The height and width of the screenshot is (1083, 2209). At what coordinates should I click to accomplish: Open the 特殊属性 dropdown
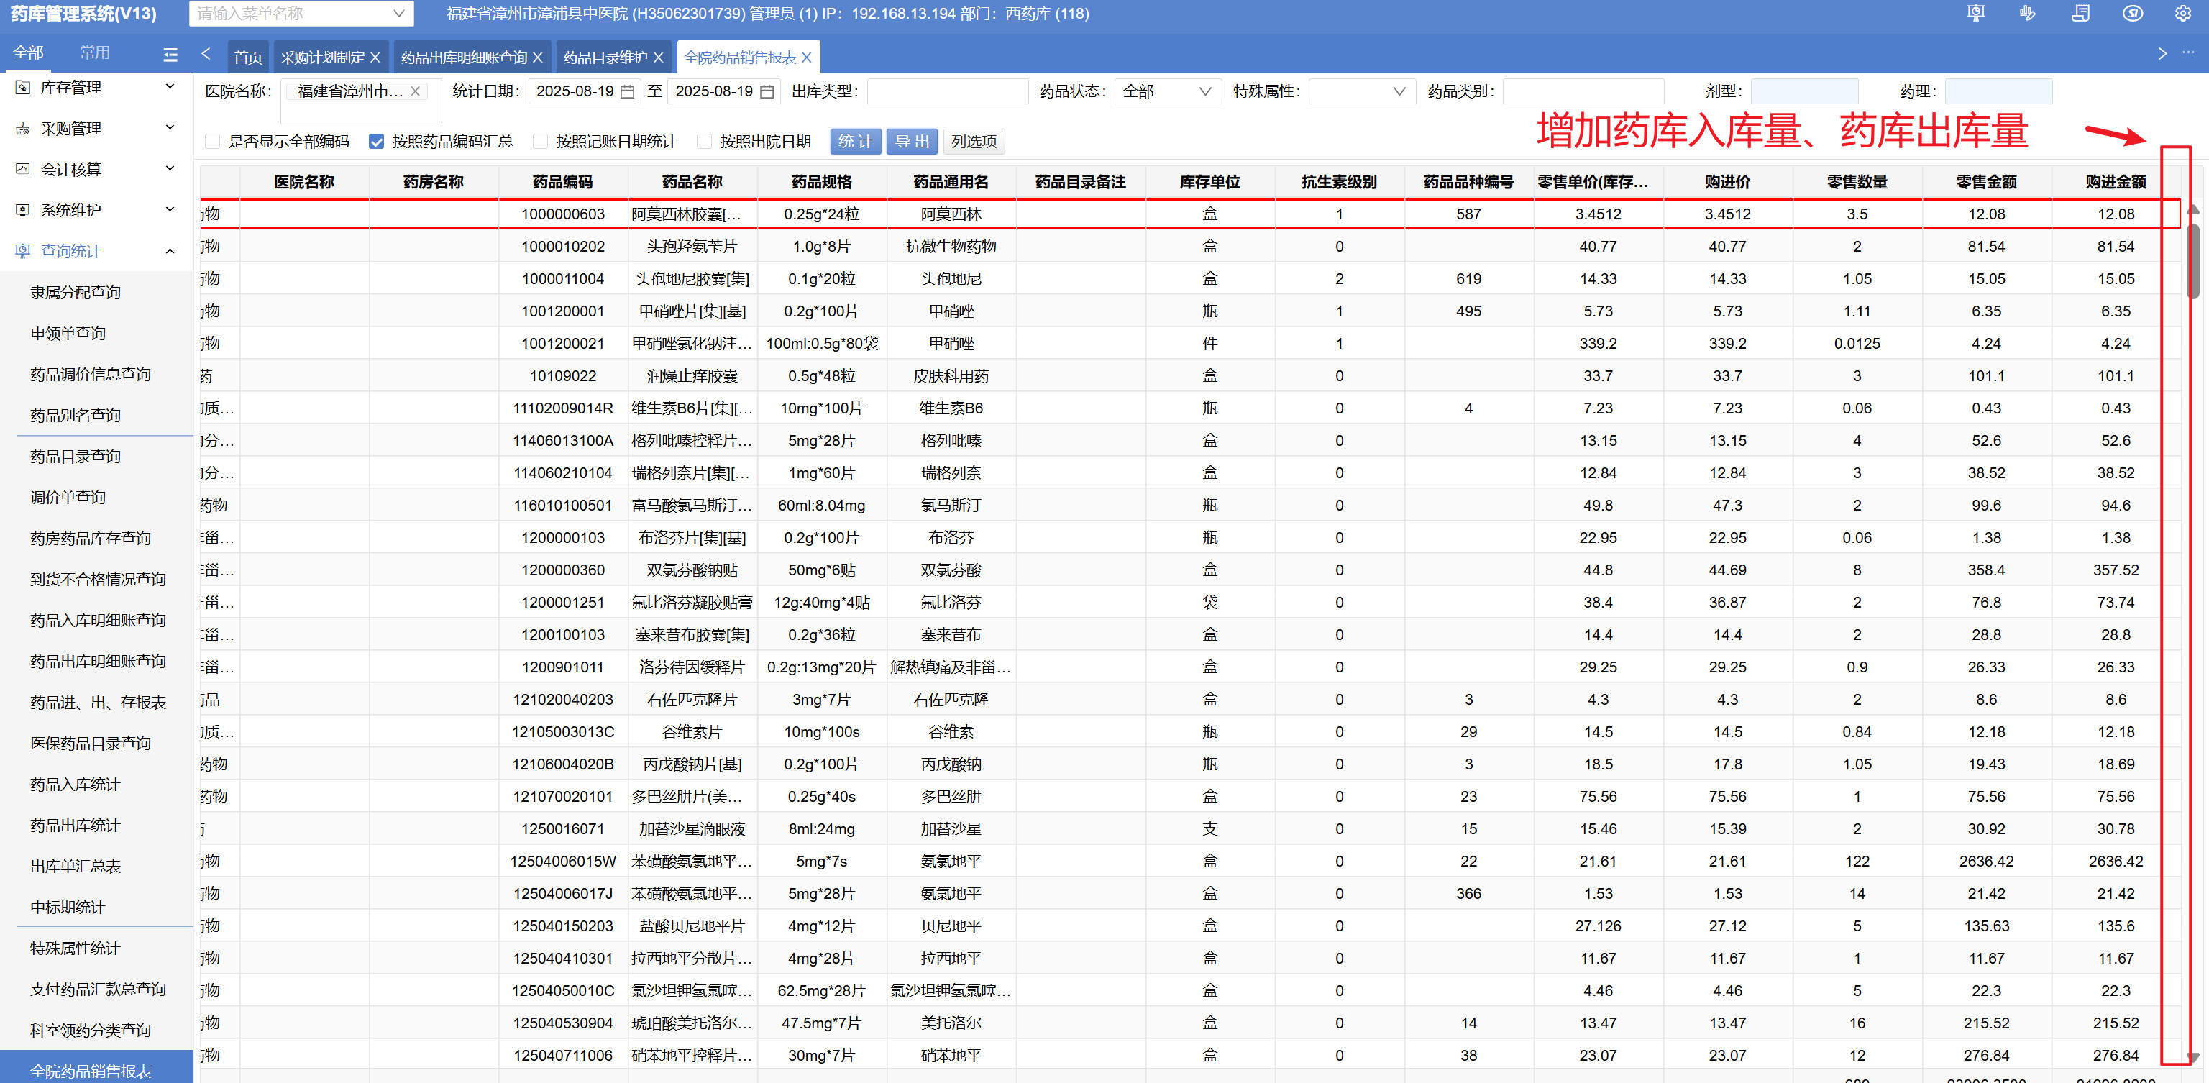coord(1361,92)
